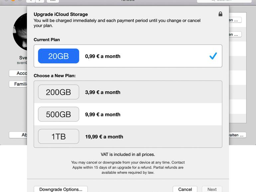Choose the 1TB storage plan
The image size is (256, 192).
pyautogui.click(x=59, y=137)
